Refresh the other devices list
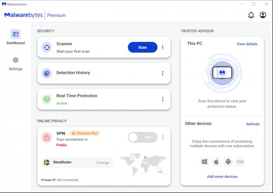 coord(253,124)
